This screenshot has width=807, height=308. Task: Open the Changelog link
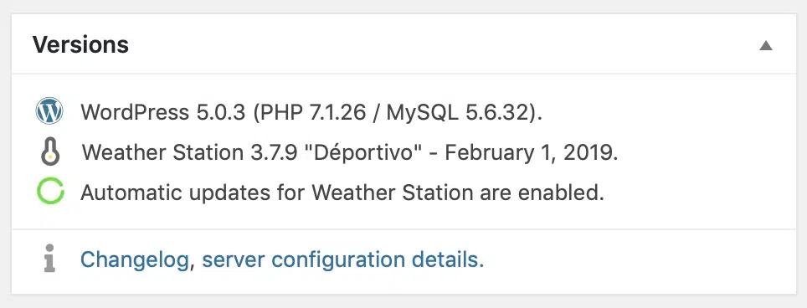click(x=134, y=259)
